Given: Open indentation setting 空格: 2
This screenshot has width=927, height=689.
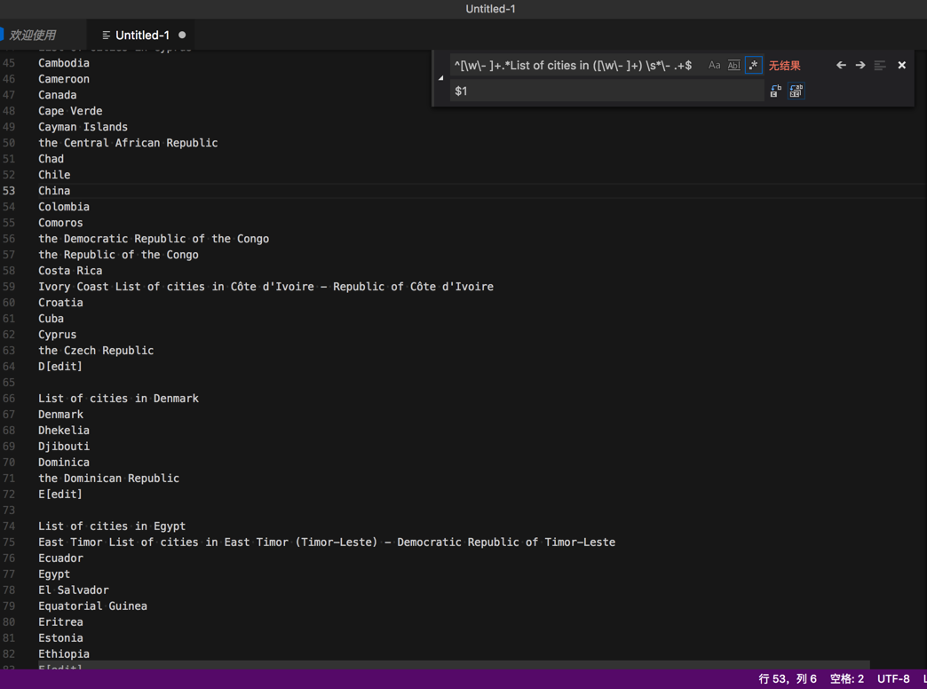Looking at the screenshot, I should 846,679.
